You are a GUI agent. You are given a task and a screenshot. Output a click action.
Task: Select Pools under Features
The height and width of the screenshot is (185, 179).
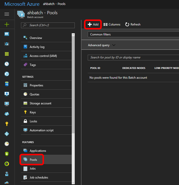[46, 160]
